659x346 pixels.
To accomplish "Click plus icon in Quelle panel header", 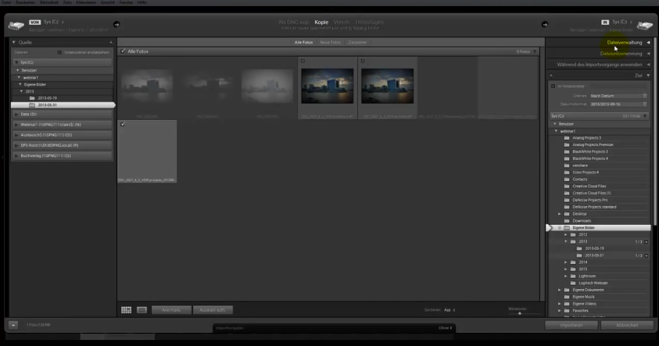I will tap(111, 42).
